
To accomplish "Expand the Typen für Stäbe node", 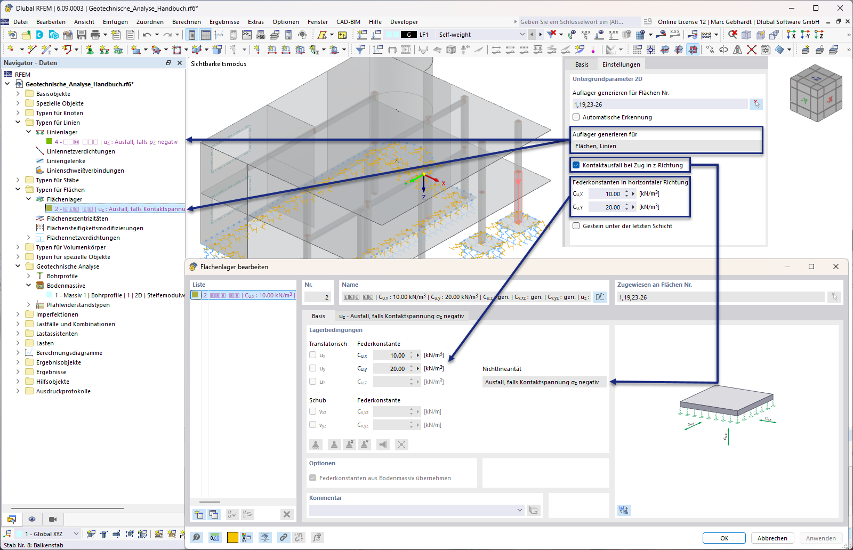I will pos(18,180).
